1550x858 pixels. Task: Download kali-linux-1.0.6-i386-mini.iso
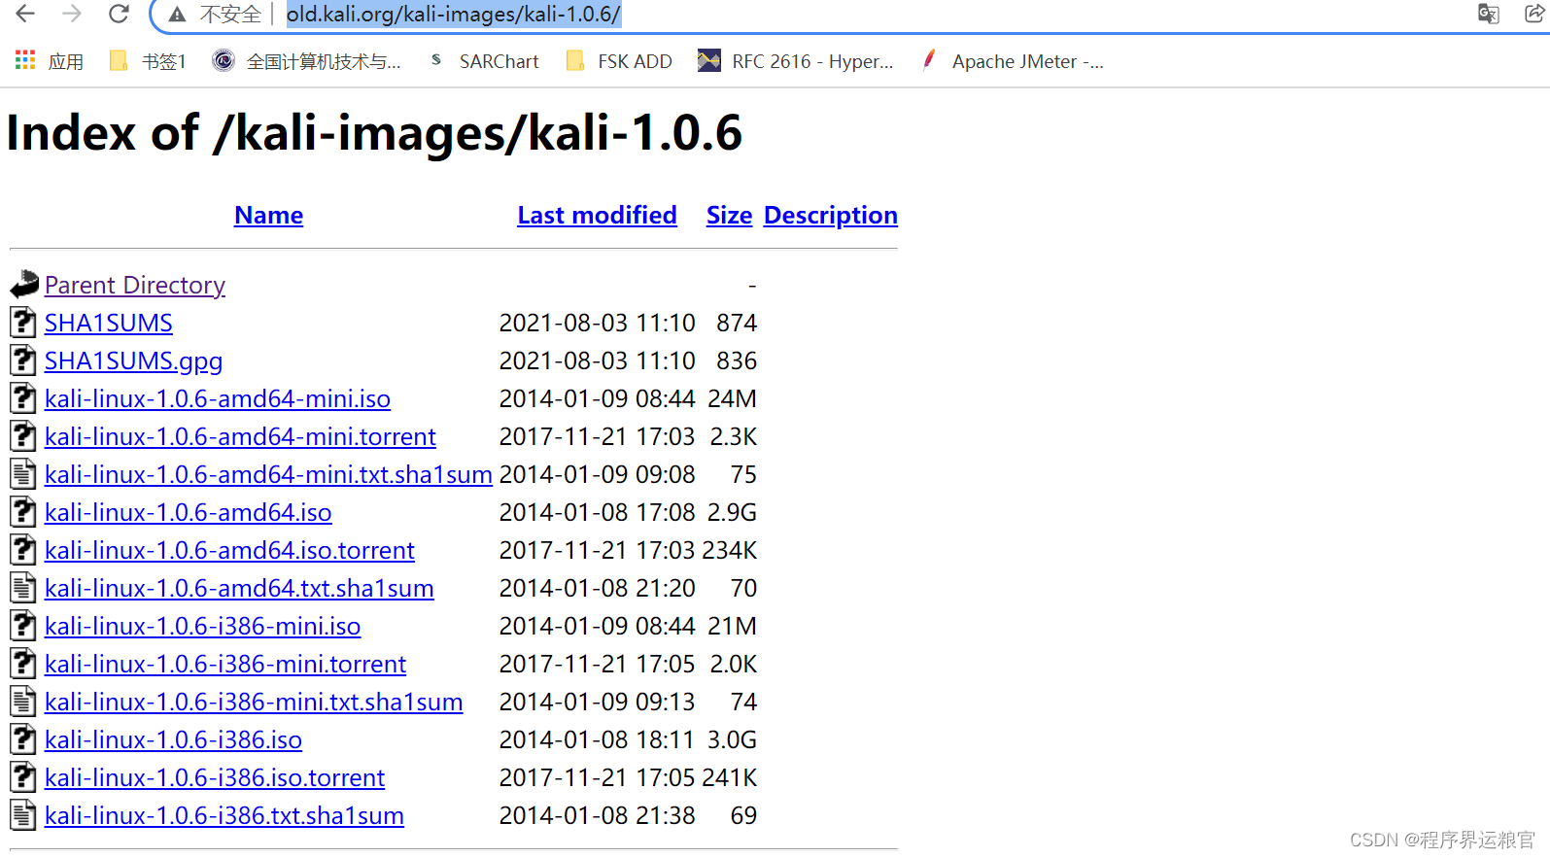(202, 626)
